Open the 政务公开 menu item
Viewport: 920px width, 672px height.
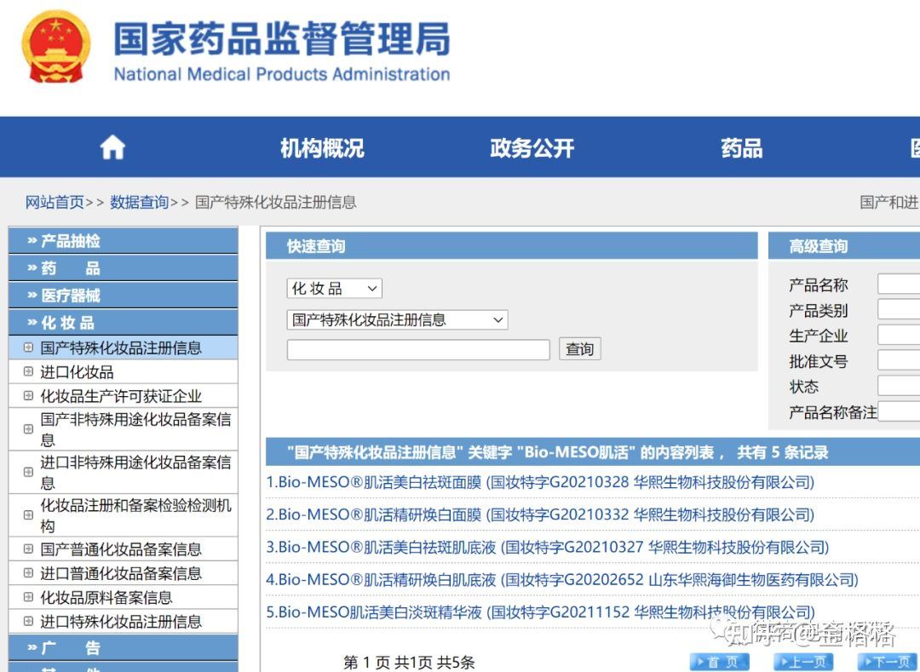pyautogui.click(x=532, y=147)
